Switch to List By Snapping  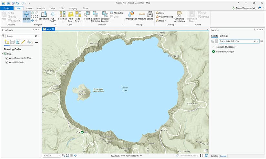(x=29, y=42)
